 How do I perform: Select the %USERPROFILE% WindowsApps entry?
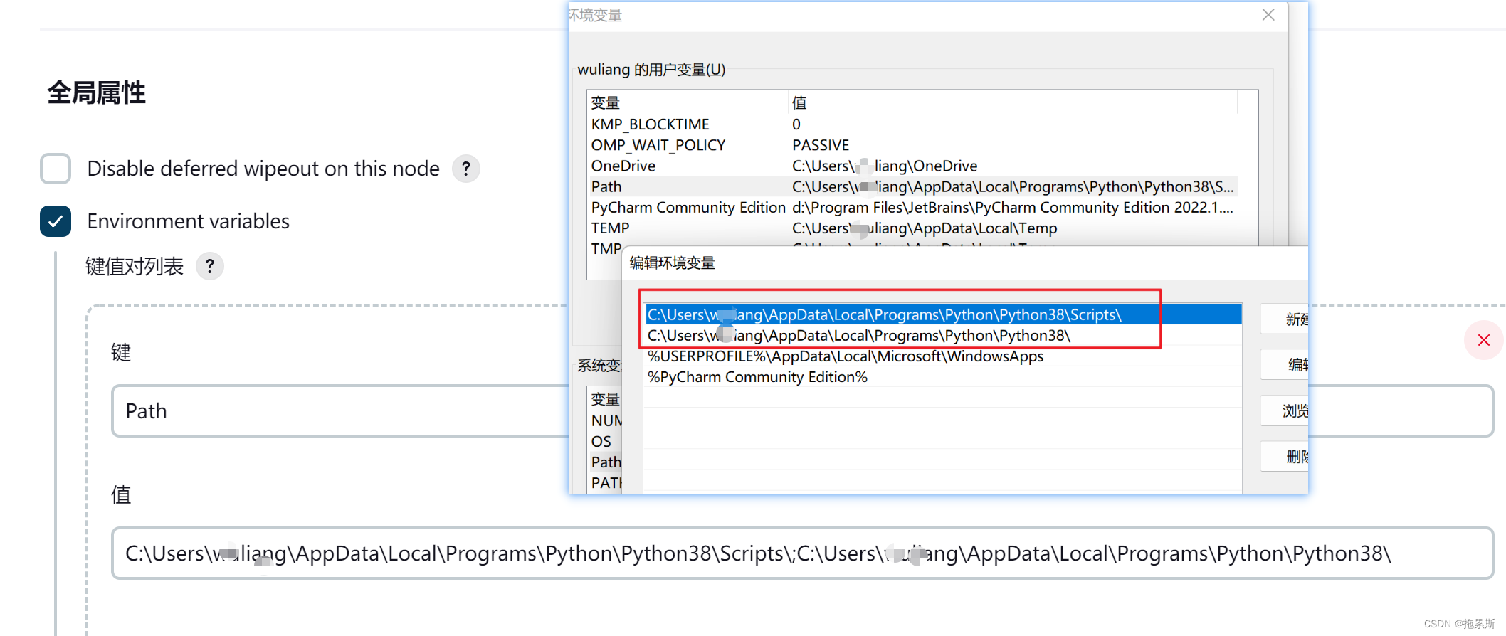click(944, 356)
